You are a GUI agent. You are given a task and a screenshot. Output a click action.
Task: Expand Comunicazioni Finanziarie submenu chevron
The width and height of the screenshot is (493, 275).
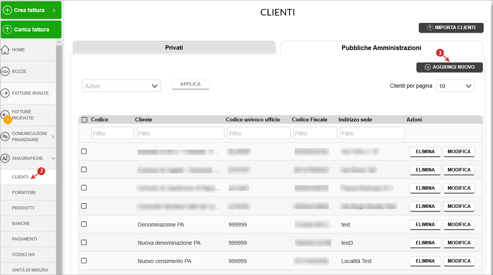click(53, 137)
